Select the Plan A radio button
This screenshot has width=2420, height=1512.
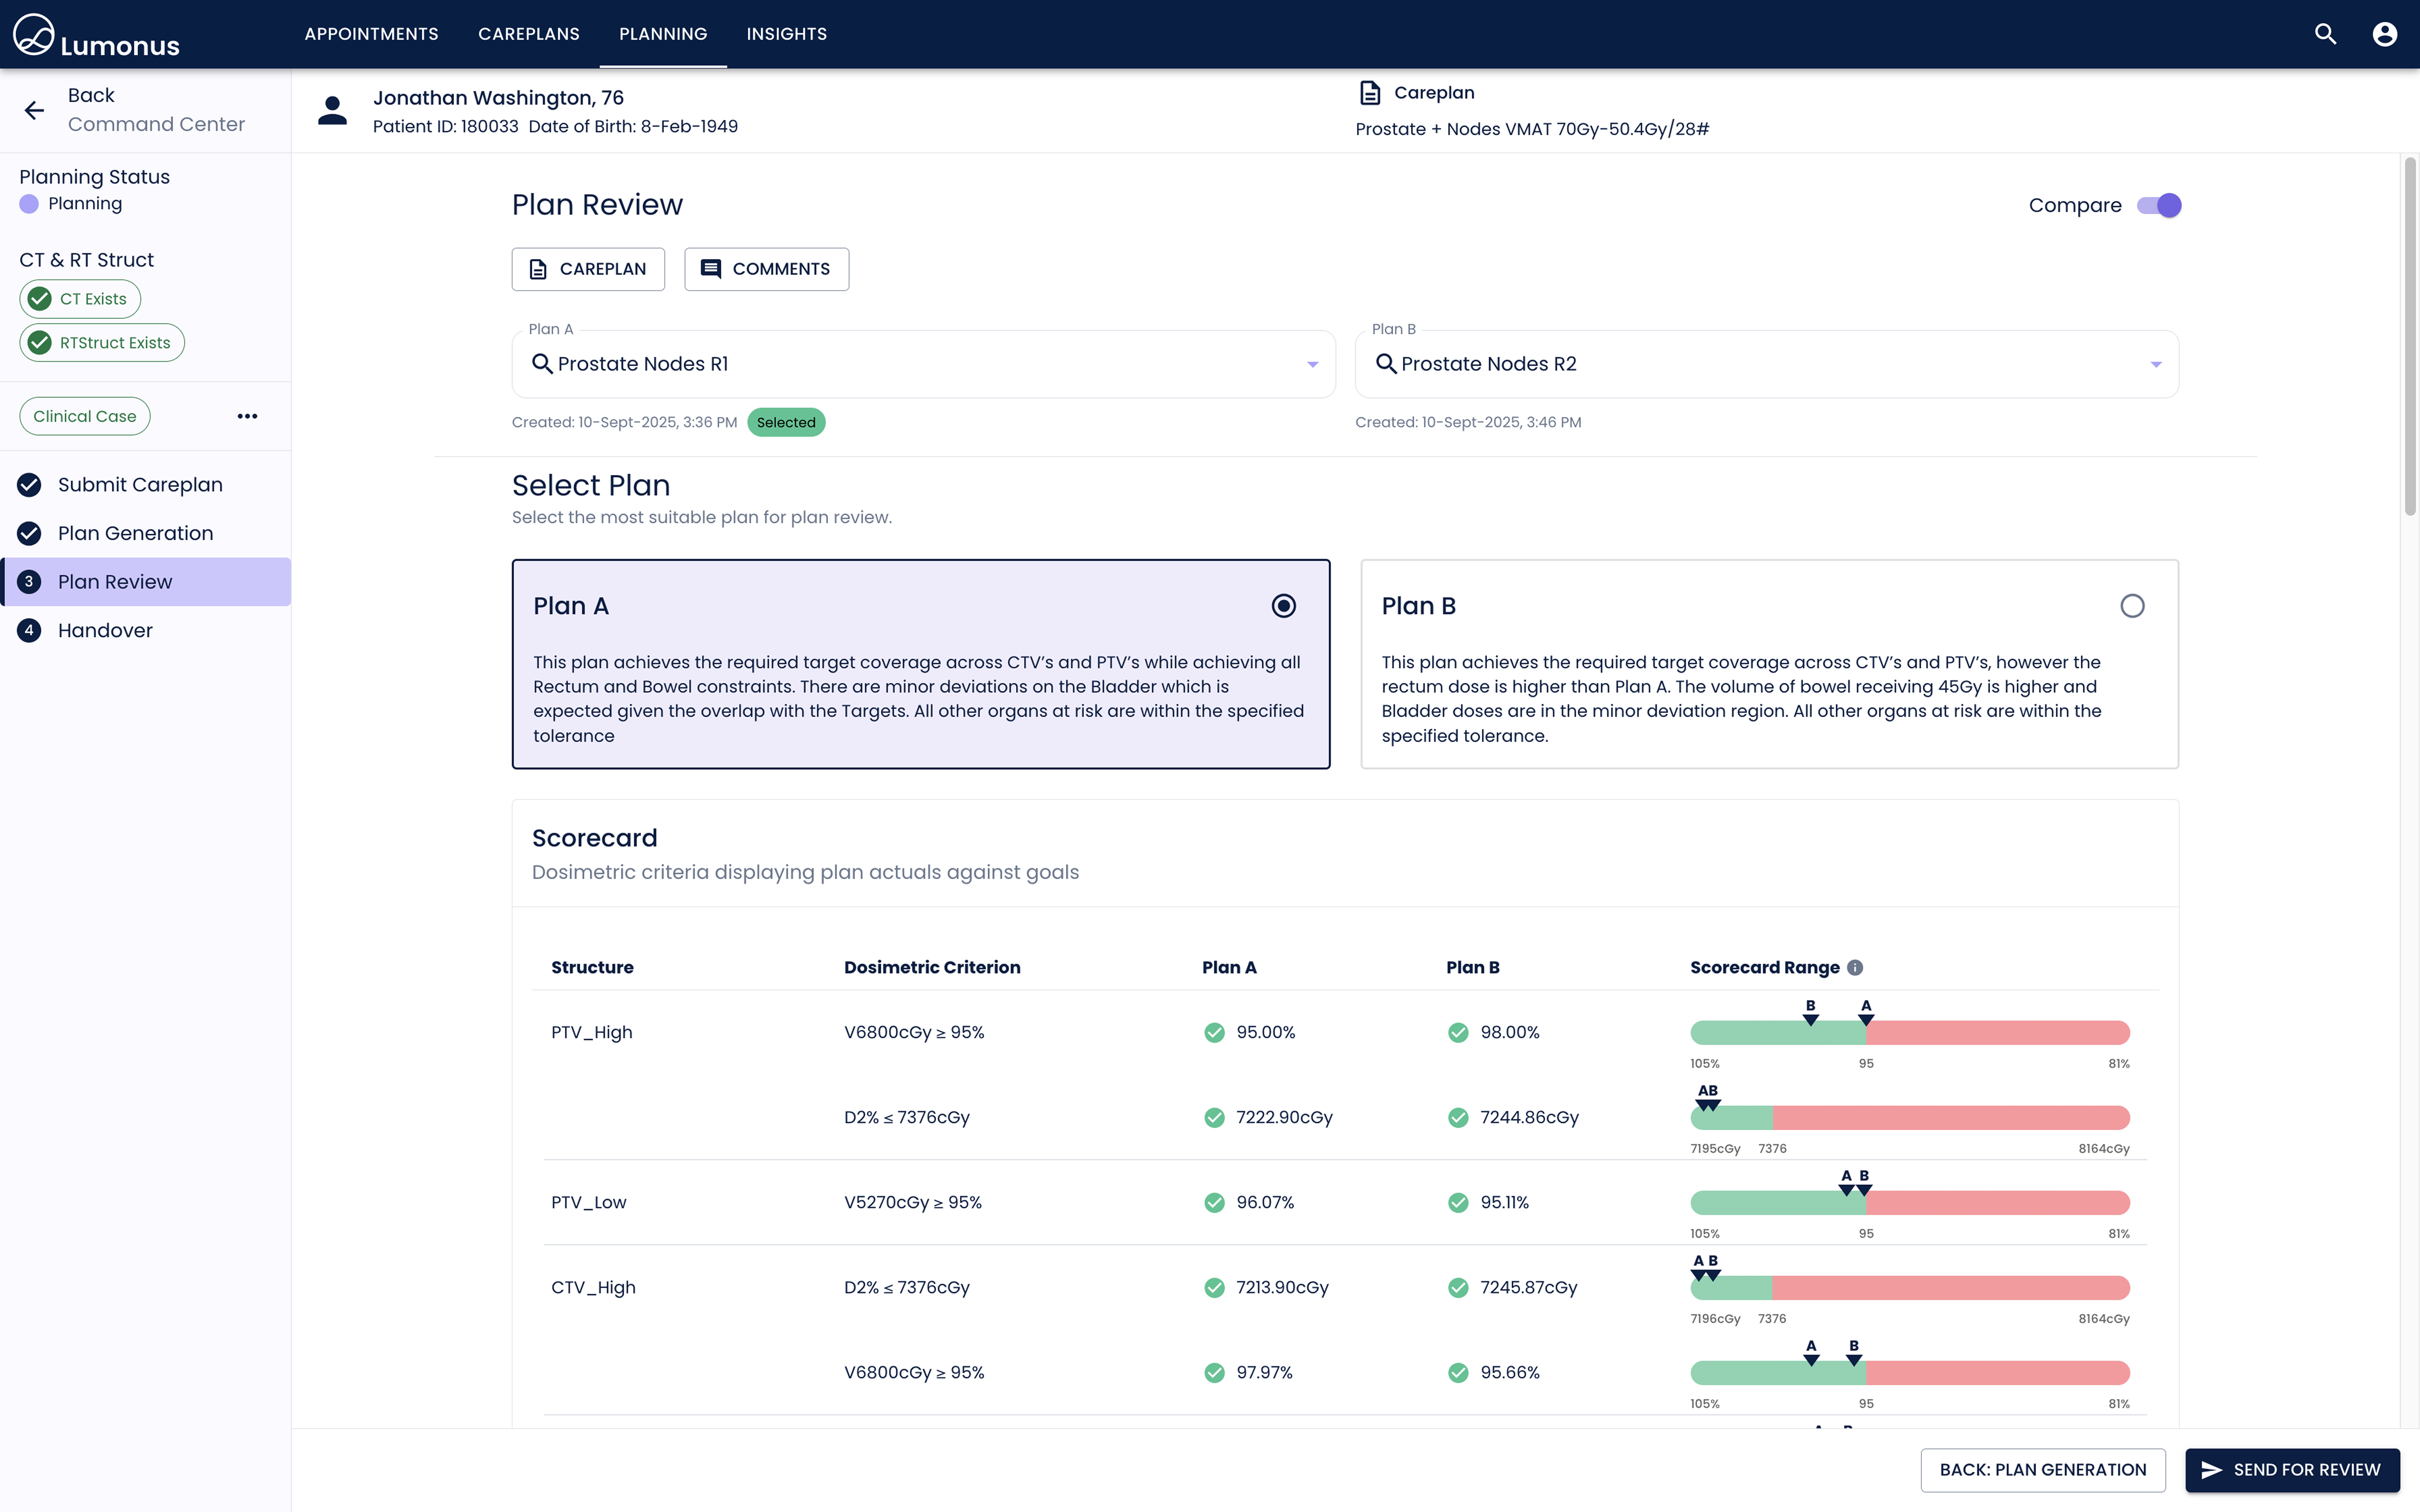(x=1283, y=606)
